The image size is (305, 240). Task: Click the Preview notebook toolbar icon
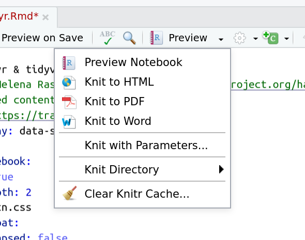tap(157, 38)
